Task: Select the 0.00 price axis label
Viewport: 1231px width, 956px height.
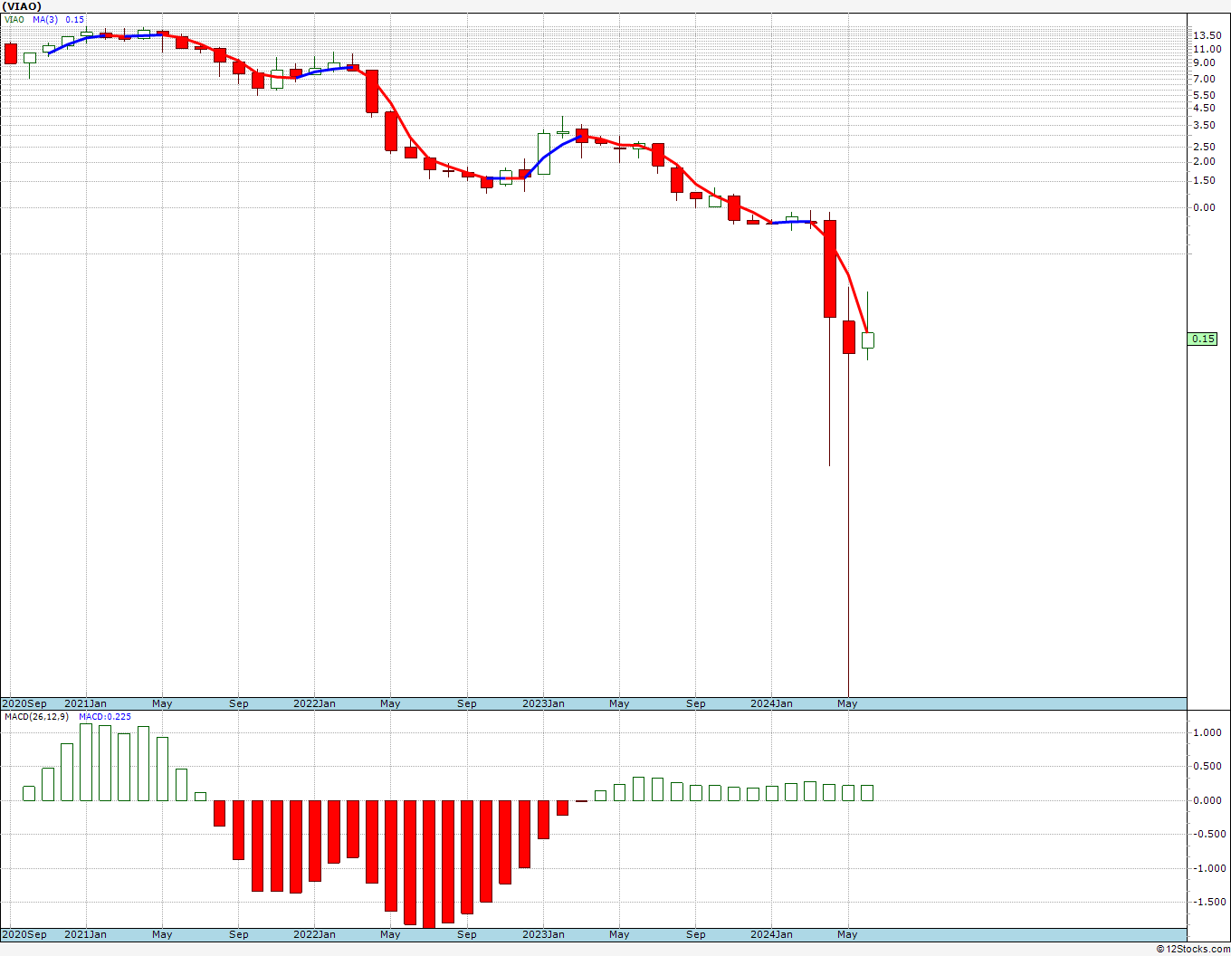Action: point(1204,207)
